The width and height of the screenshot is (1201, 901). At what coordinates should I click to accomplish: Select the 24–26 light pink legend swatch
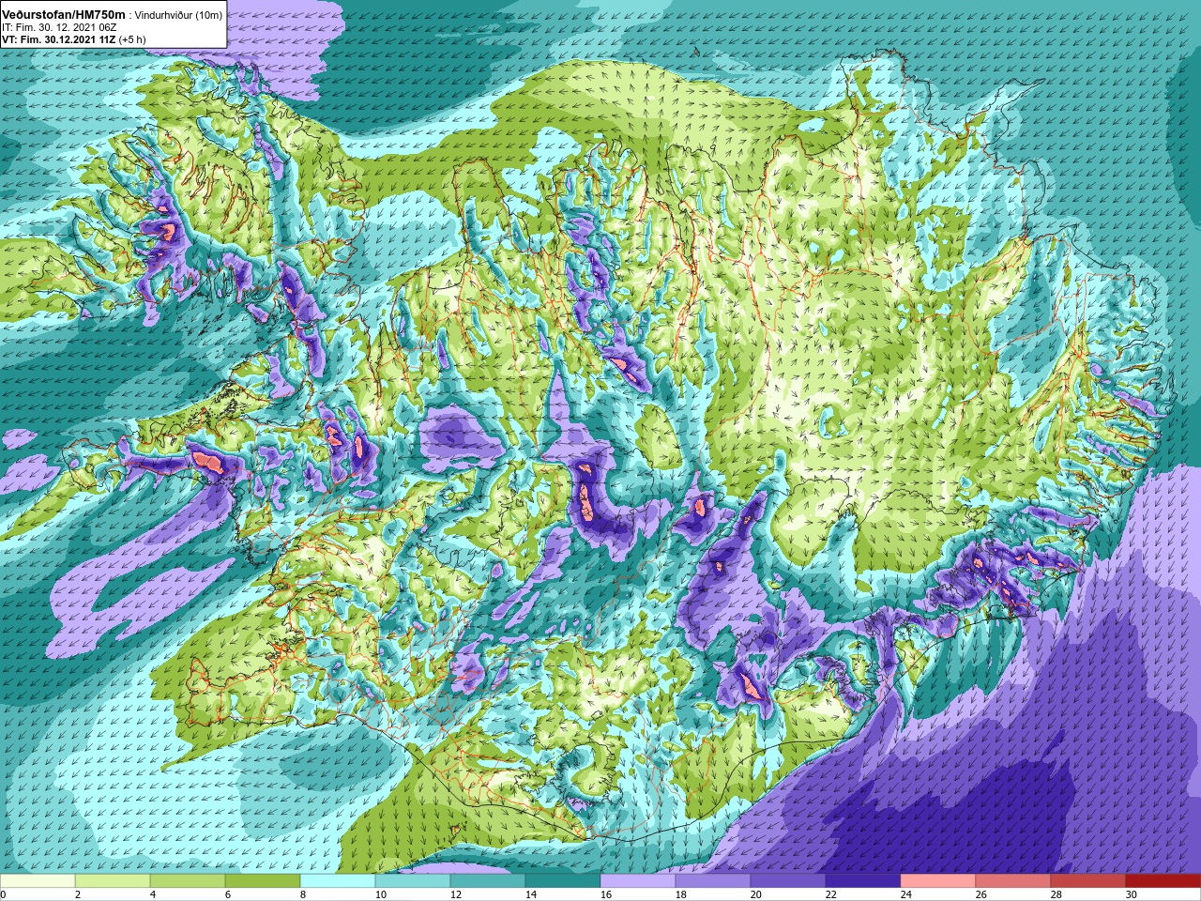[x=938, y=881]
